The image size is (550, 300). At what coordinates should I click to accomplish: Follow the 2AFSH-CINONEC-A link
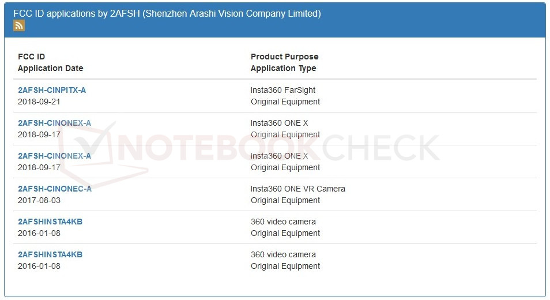(54, 189)
